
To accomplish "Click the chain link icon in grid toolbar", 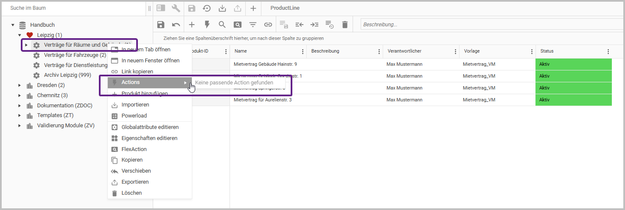I will coord(268,25).
